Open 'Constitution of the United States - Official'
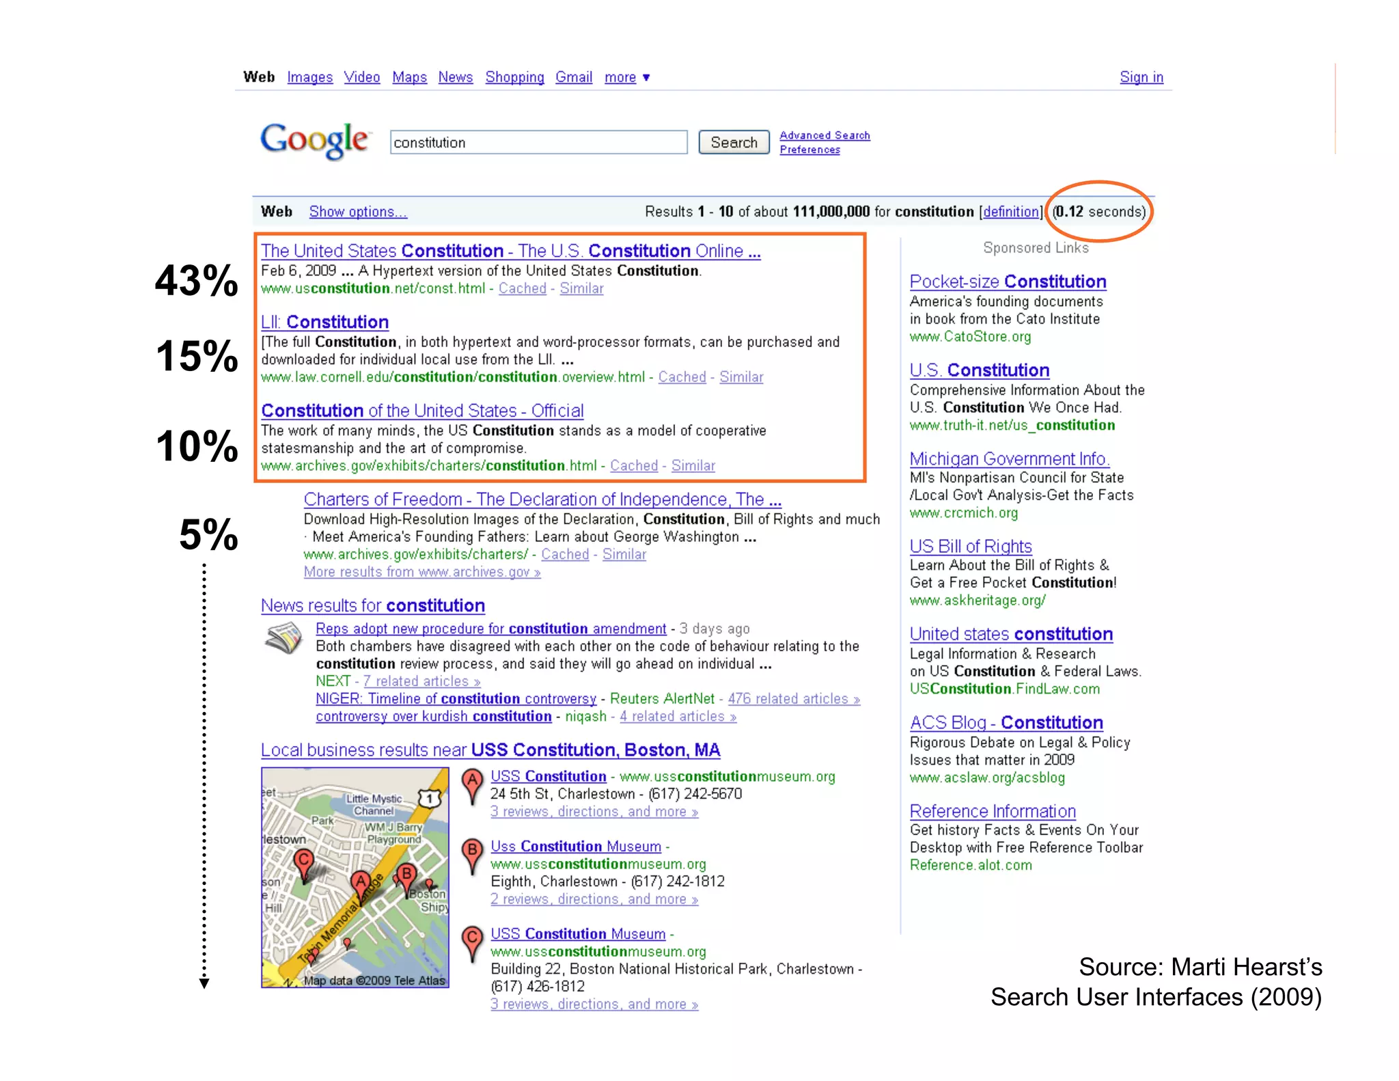1399x1081 pixels. coord(423,411)
